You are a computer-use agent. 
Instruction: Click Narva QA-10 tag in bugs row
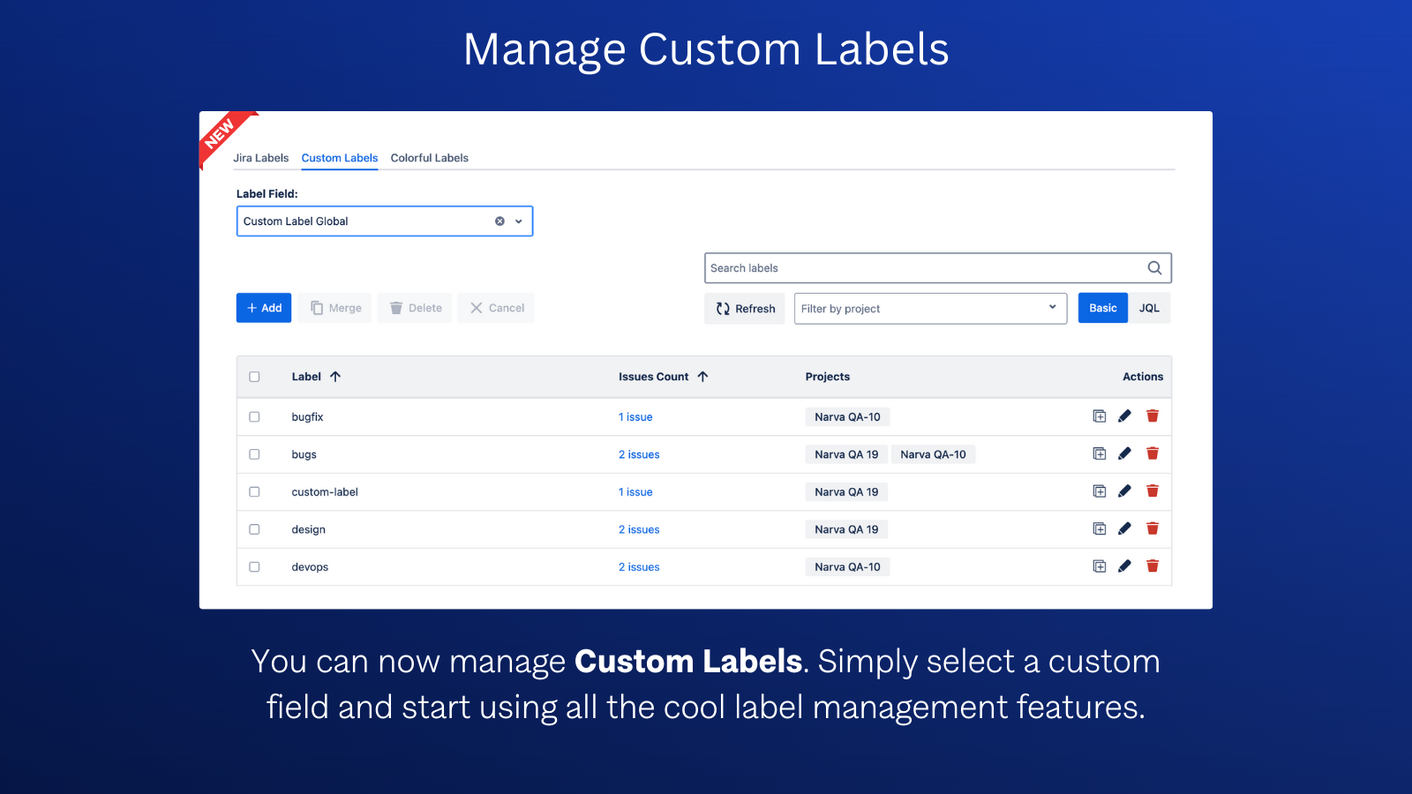pyautogui.click(x=933, y=454)
